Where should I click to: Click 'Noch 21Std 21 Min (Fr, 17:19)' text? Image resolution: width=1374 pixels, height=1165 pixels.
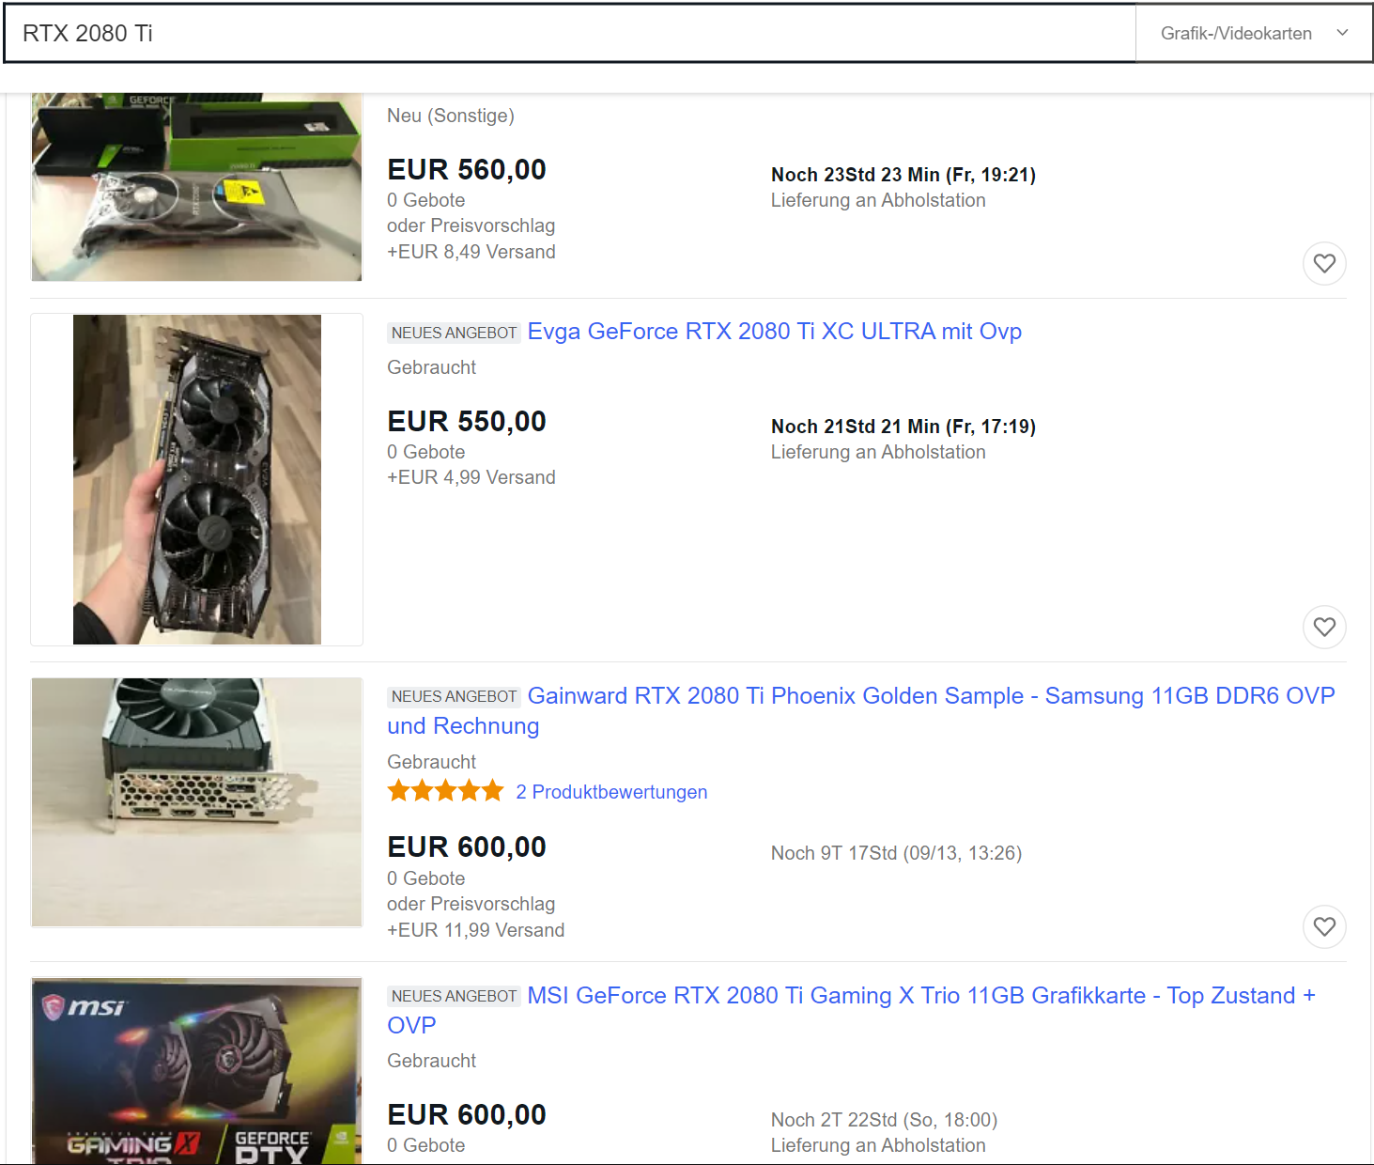click(903, 427)
